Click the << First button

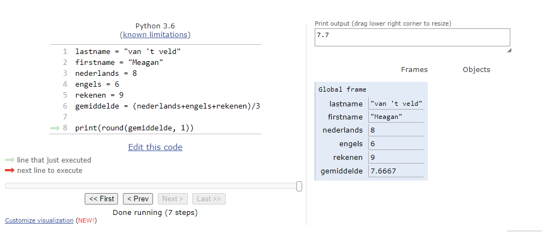tap(102, 199)
